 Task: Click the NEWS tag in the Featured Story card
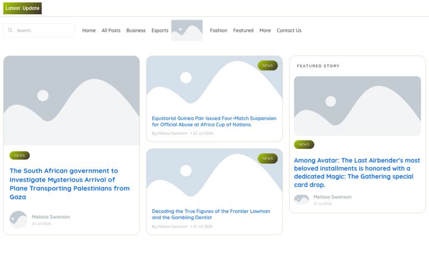(x=304, y=144)
